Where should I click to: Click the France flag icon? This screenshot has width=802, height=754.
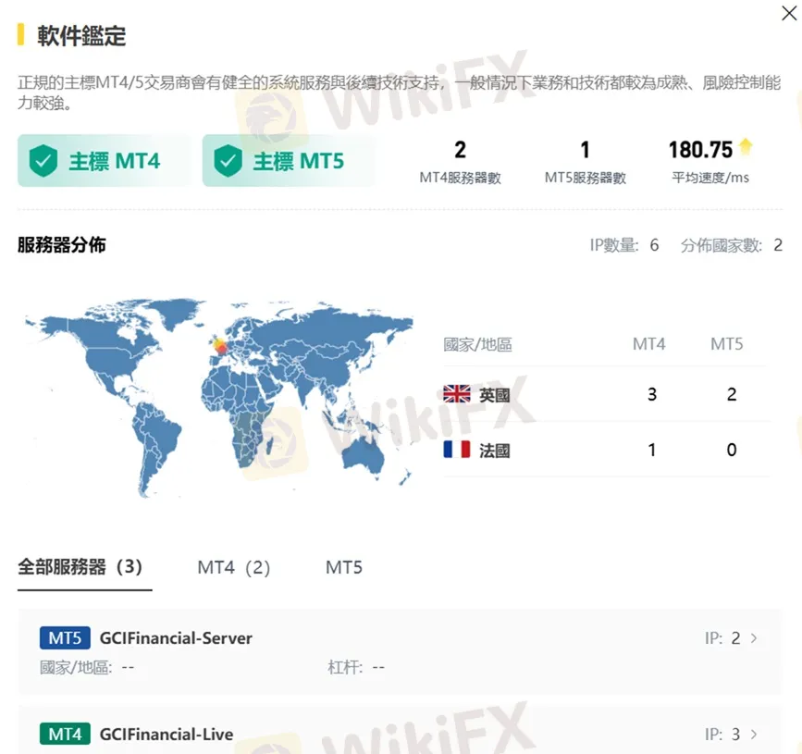457,451
